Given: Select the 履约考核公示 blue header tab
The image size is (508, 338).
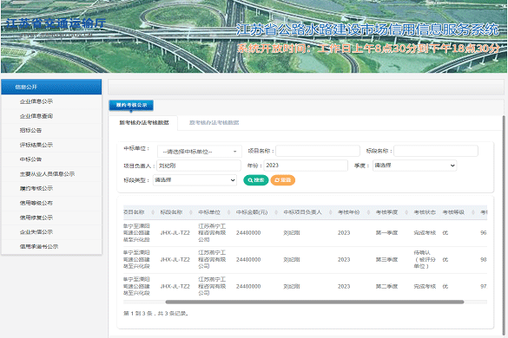Looking at the screenshot, I should click(x=131, y=105).
